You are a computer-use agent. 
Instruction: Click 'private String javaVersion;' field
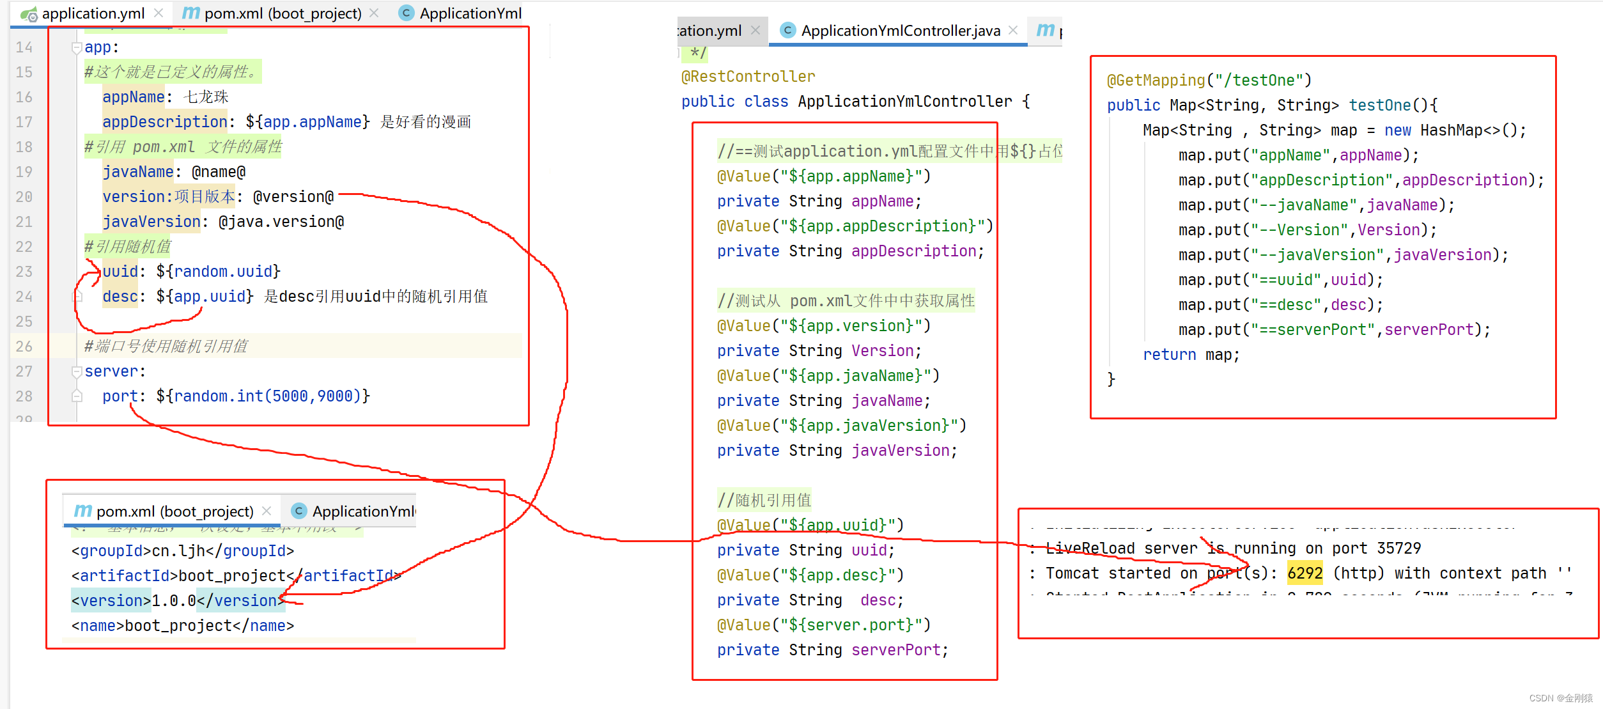[837, 451]
